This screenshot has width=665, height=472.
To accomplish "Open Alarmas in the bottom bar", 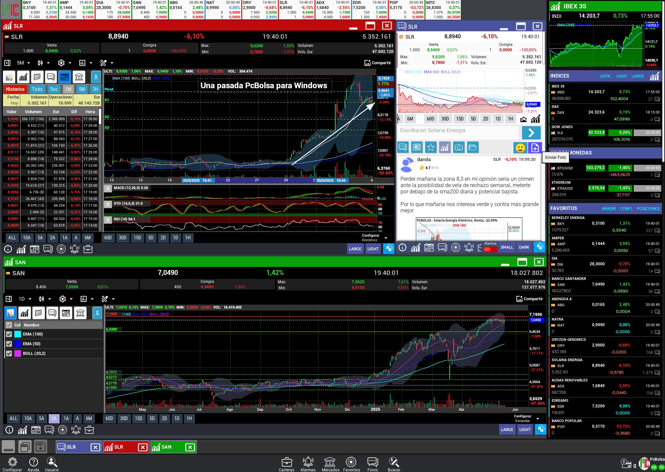I will [308, 464].
